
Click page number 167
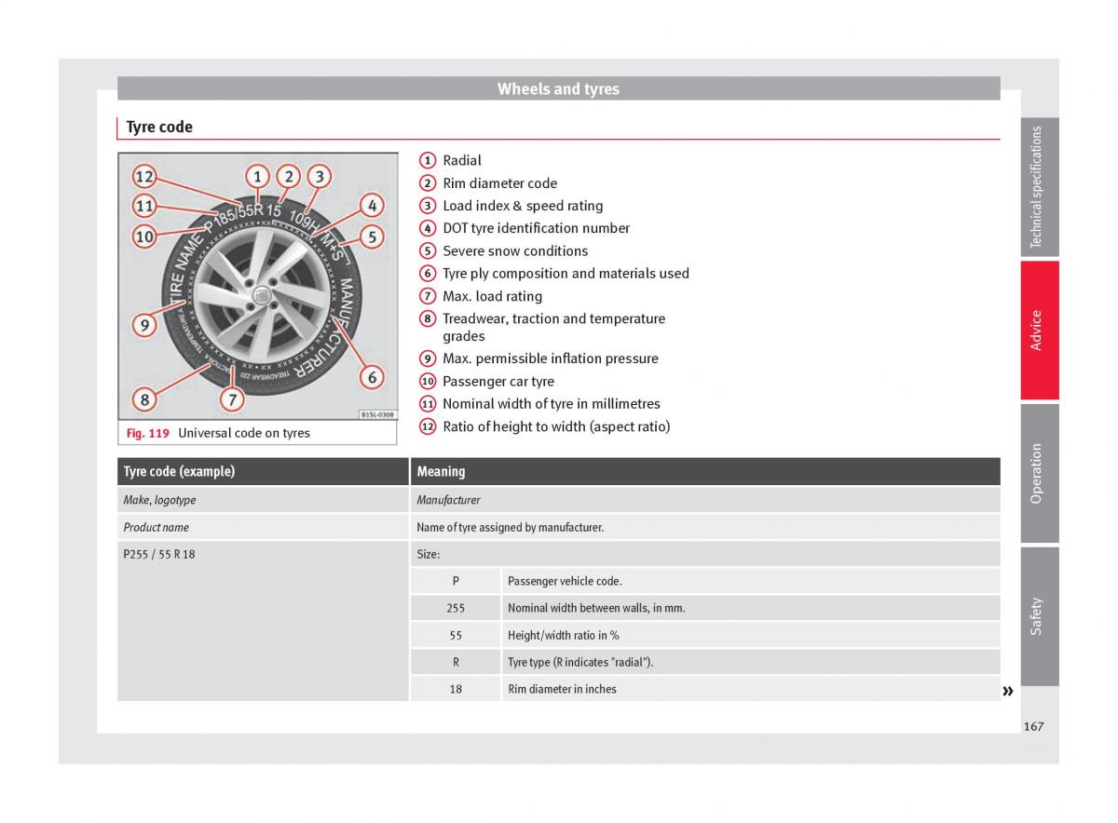(1033, 726)
